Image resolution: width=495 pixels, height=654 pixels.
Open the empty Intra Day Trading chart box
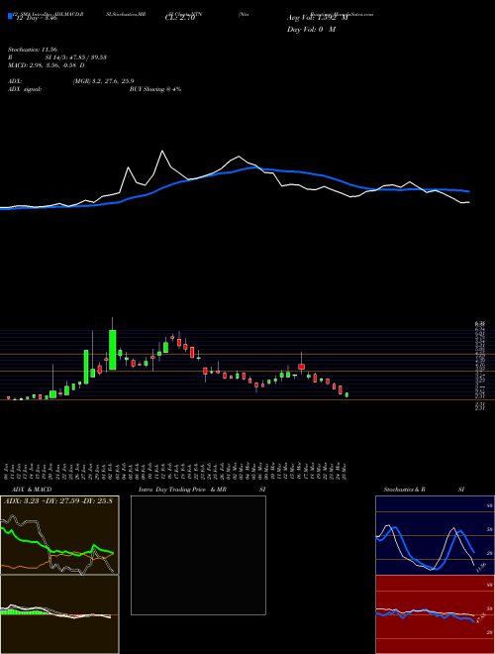[198, 555]
